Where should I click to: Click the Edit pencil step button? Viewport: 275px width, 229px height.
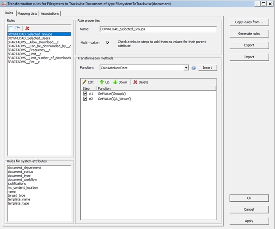coord(88,82)
